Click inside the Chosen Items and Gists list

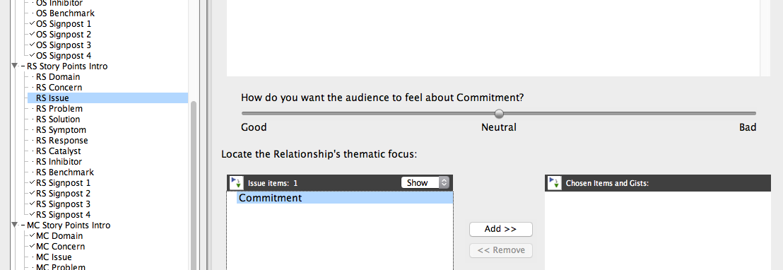coord(658,230)
